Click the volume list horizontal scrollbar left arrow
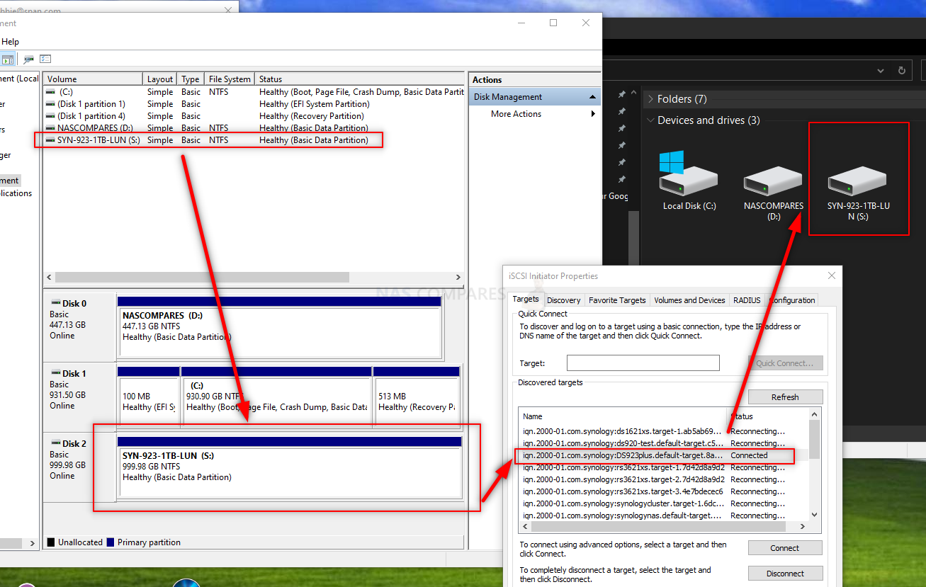The image size is (926, 587). (49, 278)
